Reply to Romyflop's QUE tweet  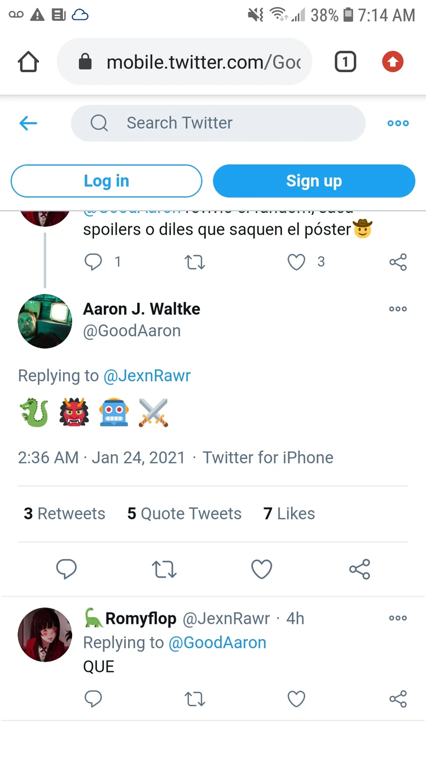tap(93, 699)
